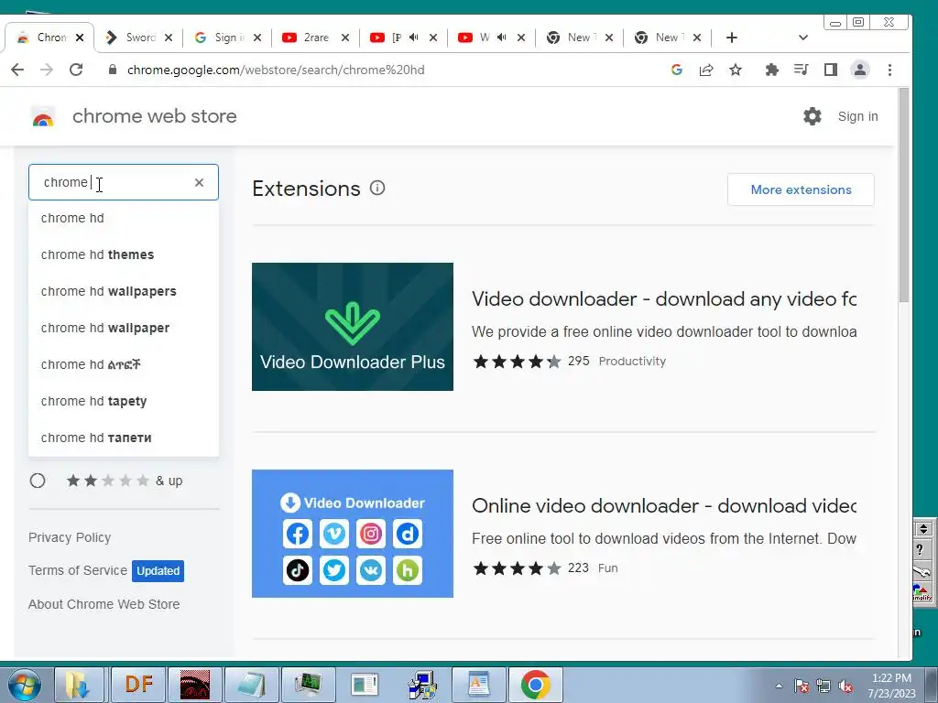This screenshot has width=938, height=703.
Task: Click the address bar URL
Action: (x=276, y=70)
